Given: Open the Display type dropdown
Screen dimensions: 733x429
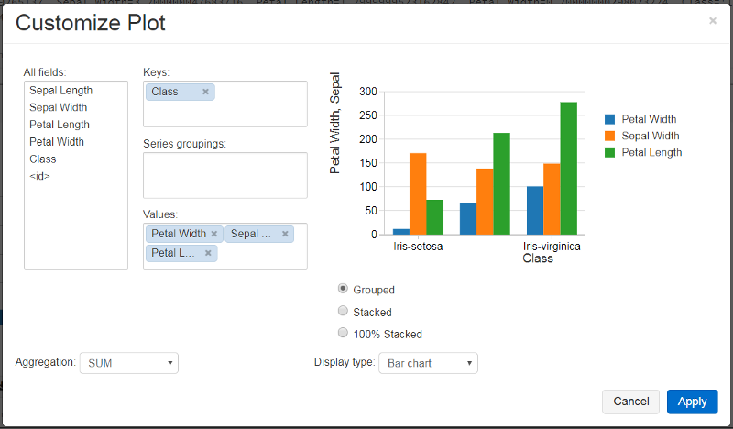Looking at the screenshot, I should click(x=428, y=363).
